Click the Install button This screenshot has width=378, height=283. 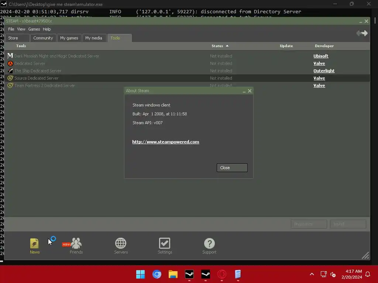click(348, 224)
